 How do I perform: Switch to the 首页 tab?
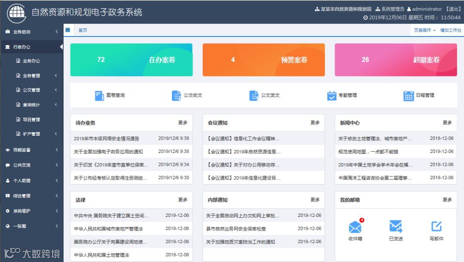82,30
